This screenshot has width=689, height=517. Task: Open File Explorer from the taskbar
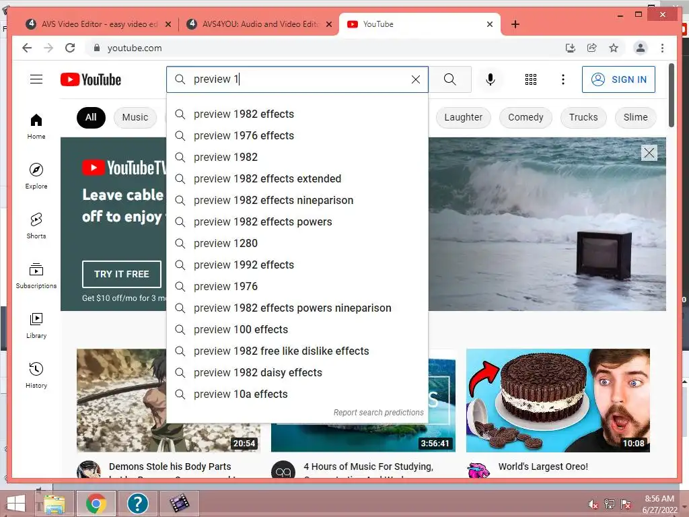click(55, 504)
